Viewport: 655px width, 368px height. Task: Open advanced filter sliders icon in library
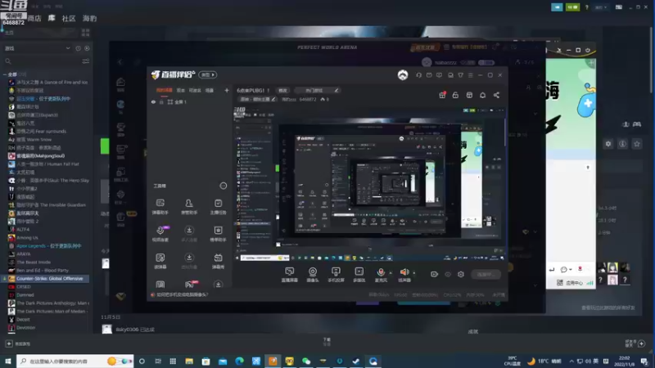click(86, 61)
